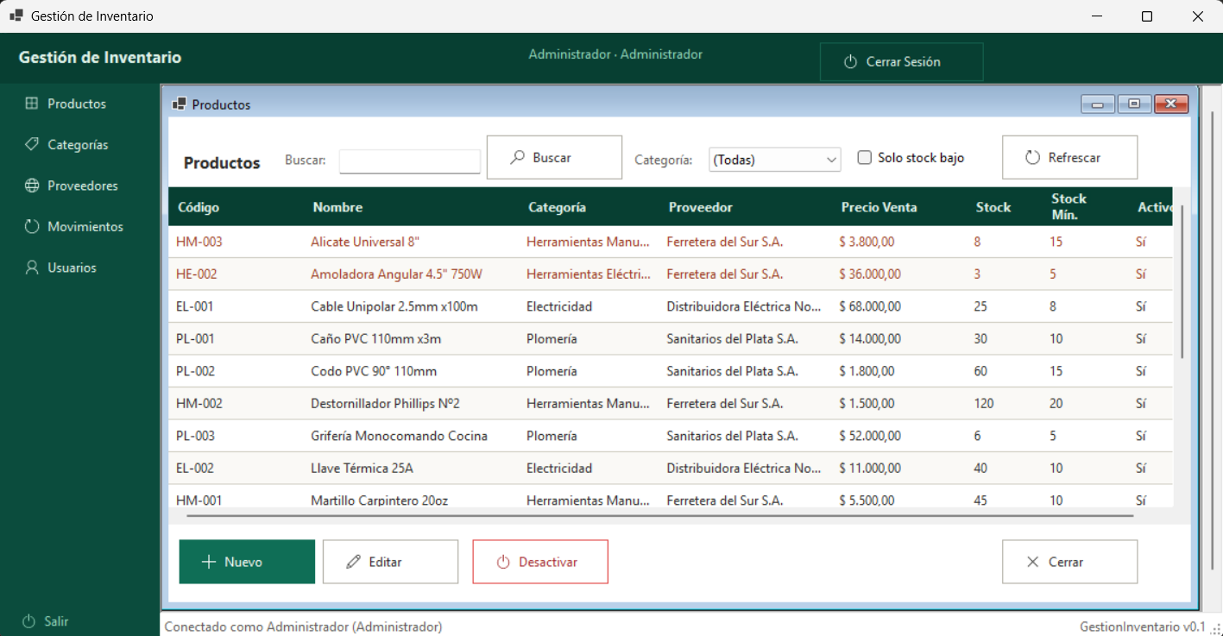This screenshot has height=636, width=1223.
Task: Click the Productos child window title icon
Action: point(180,104)
